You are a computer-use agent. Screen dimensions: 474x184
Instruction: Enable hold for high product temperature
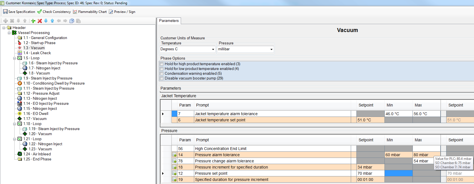162,64
